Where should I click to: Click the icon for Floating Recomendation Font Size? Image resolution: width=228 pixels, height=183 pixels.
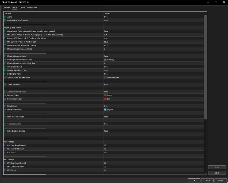click(x=5, y=63)
